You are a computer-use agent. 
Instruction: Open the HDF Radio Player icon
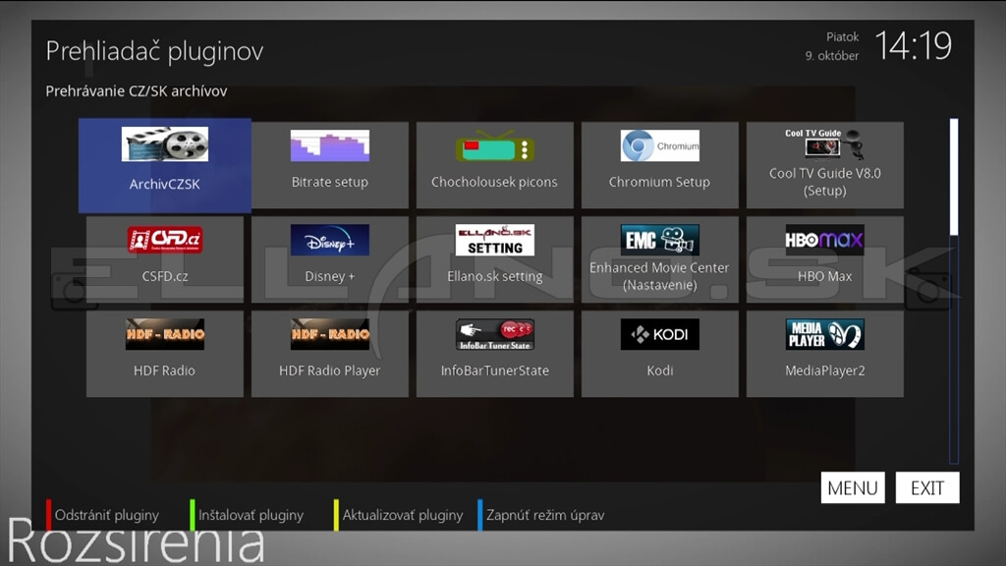coord(330,334)
